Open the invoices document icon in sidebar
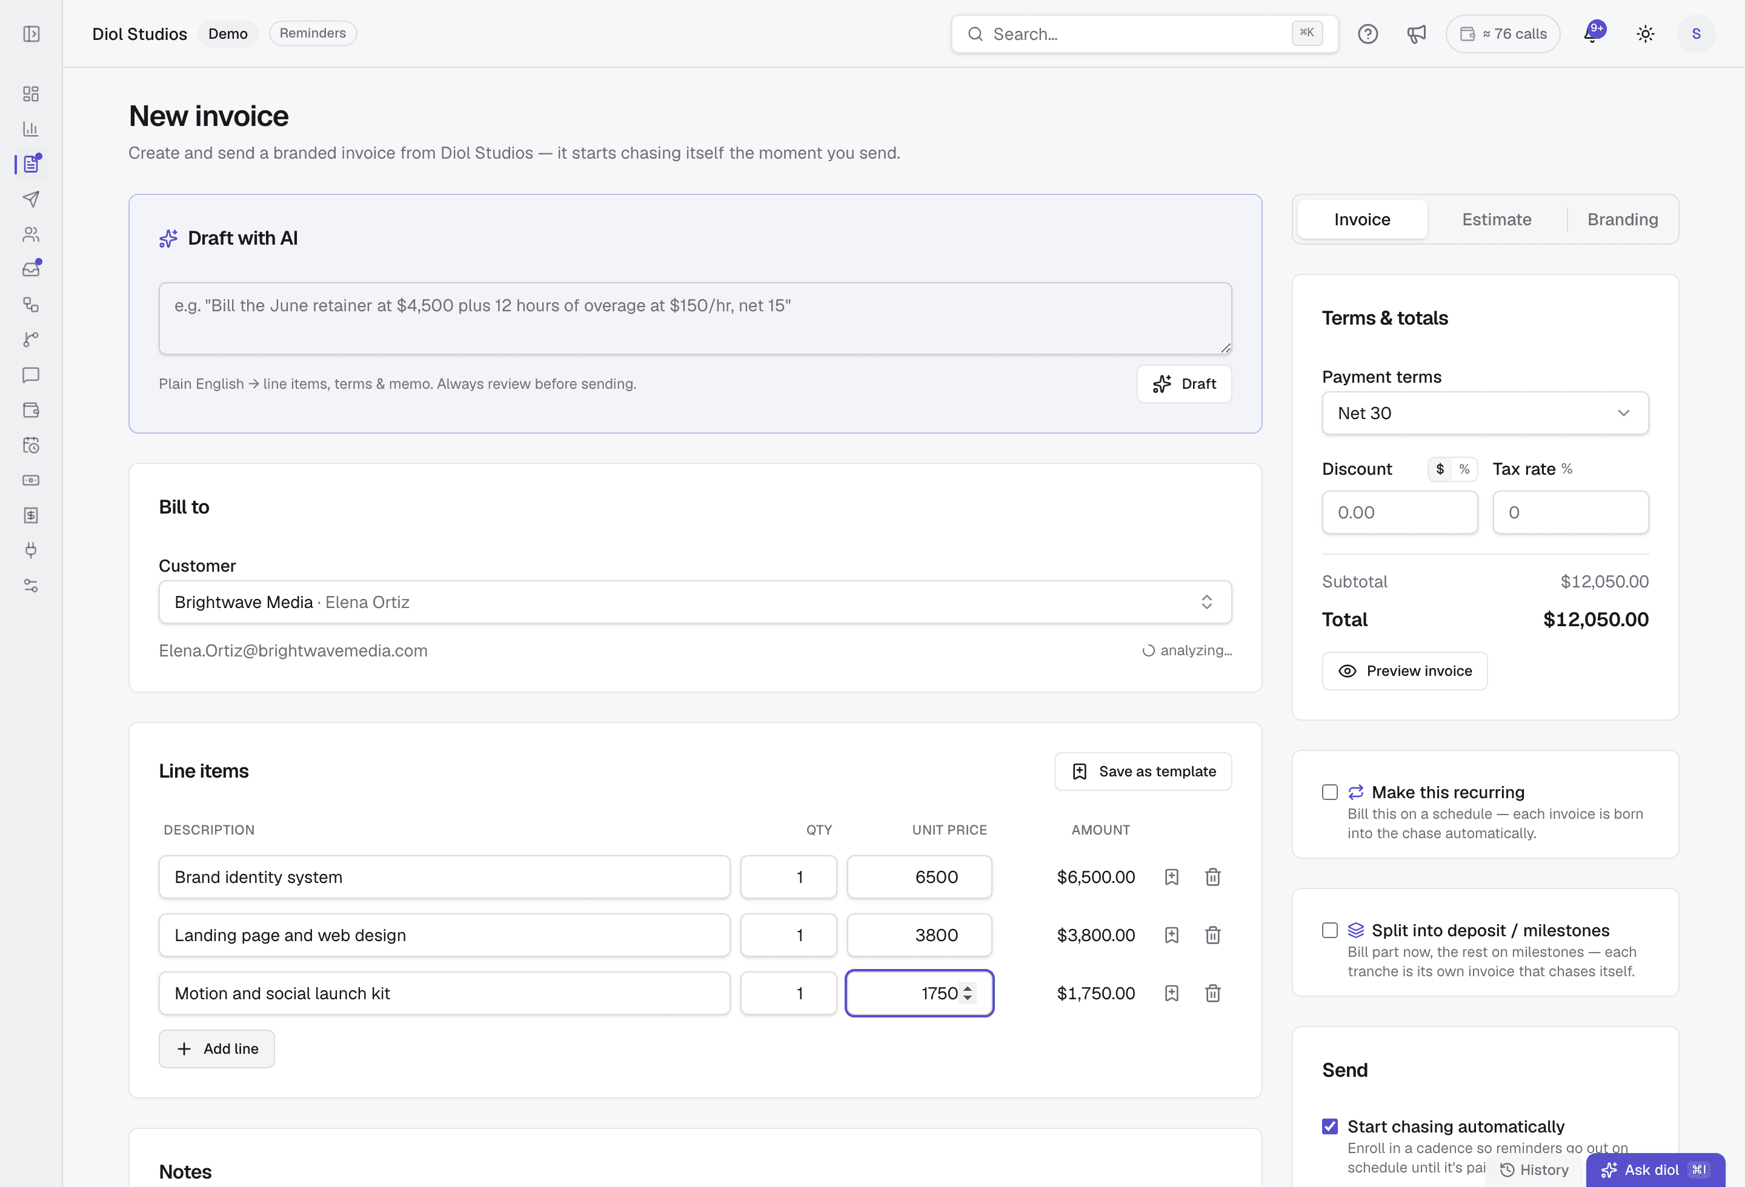Viewport: 1745px width, 1187px height. tap(31, 164)
